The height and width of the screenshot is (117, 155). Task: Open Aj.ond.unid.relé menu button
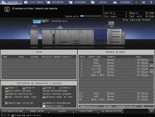(111, 111)
